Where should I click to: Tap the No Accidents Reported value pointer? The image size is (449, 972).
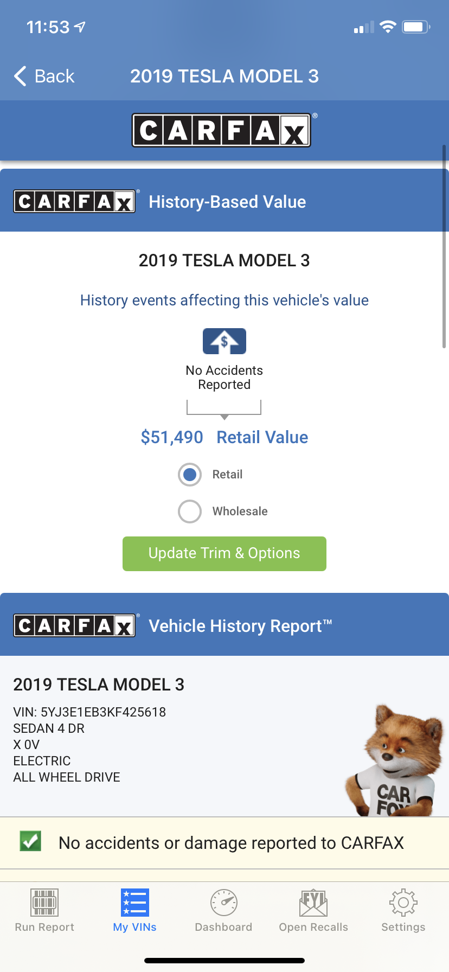(224, 408)
